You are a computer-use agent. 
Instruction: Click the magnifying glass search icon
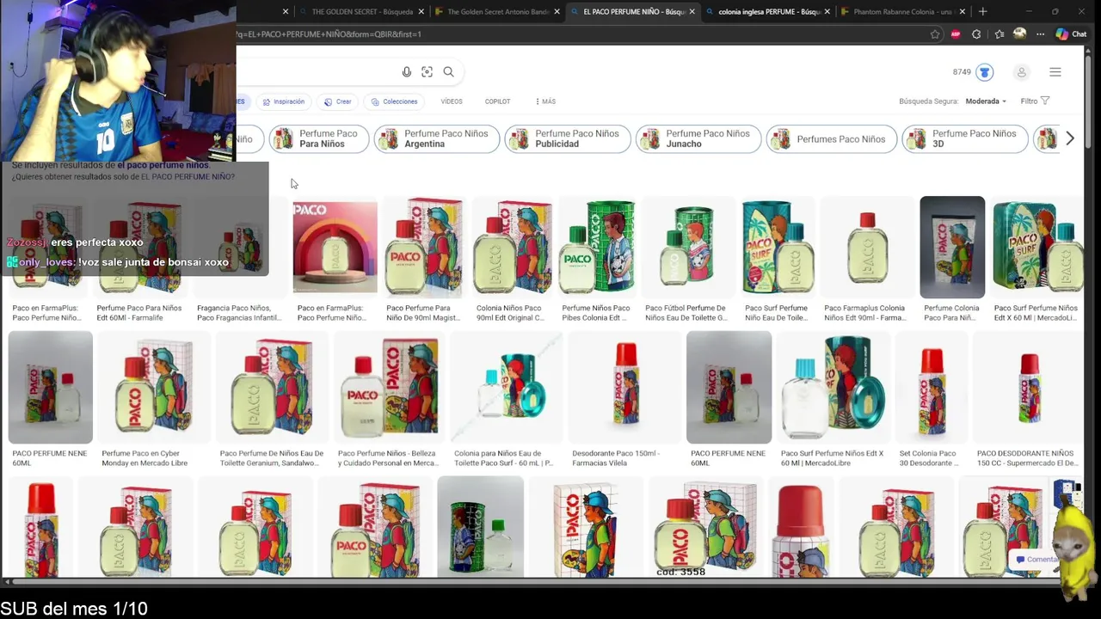(x=448, y=72)
